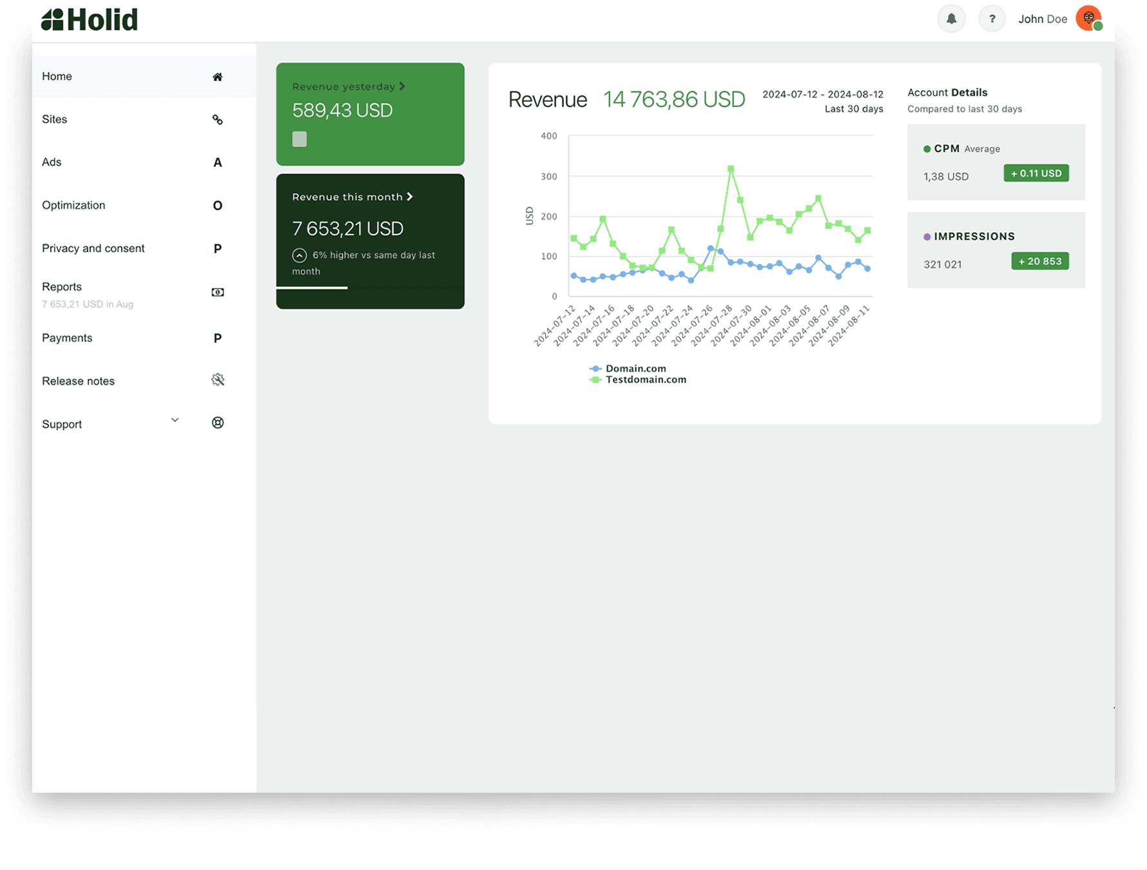Click the Optimization "O" icon
This screenshot has width=1147, height=870.
pos(218,206)
